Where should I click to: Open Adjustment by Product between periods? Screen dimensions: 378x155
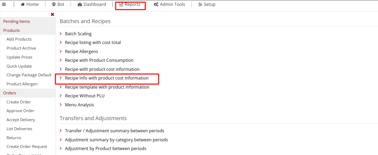[x=106, y=148]
